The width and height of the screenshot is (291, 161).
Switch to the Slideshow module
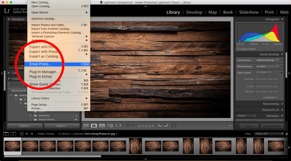click(249, 12)
